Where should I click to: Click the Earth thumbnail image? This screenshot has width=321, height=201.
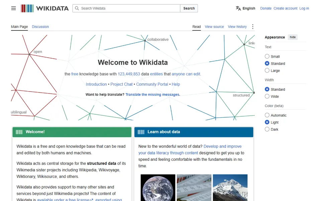click(x=158, y=188)
